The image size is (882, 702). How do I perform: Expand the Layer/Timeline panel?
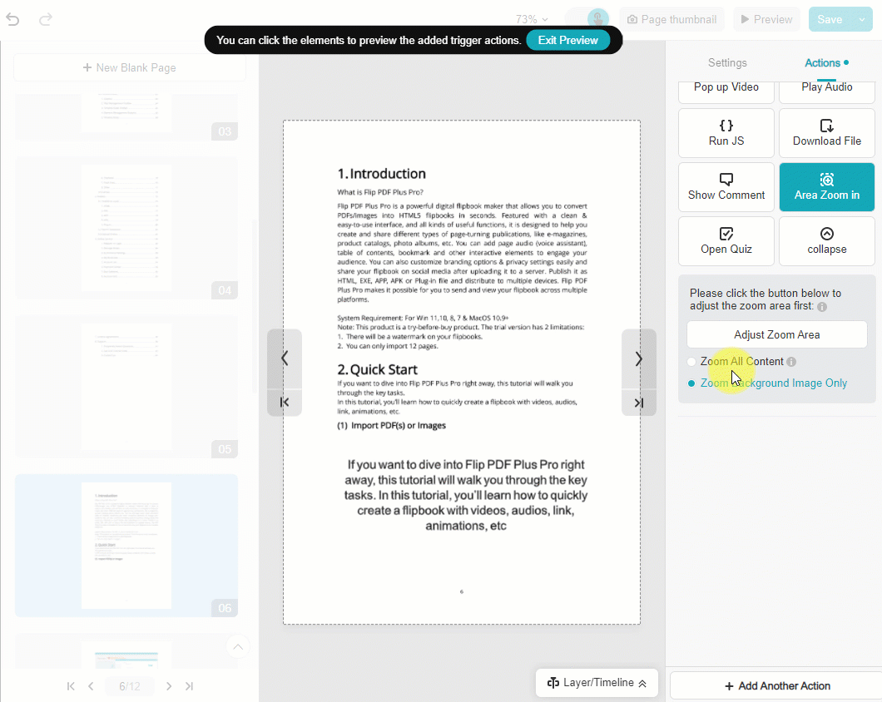597,683
